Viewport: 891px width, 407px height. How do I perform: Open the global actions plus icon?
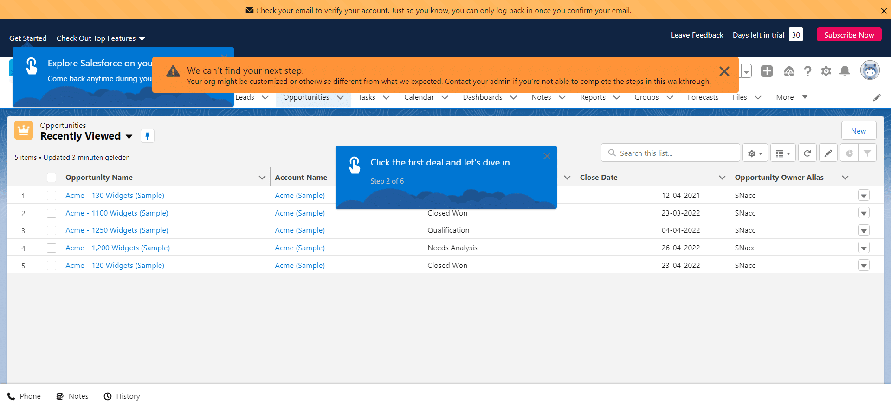tap(767, 71)
